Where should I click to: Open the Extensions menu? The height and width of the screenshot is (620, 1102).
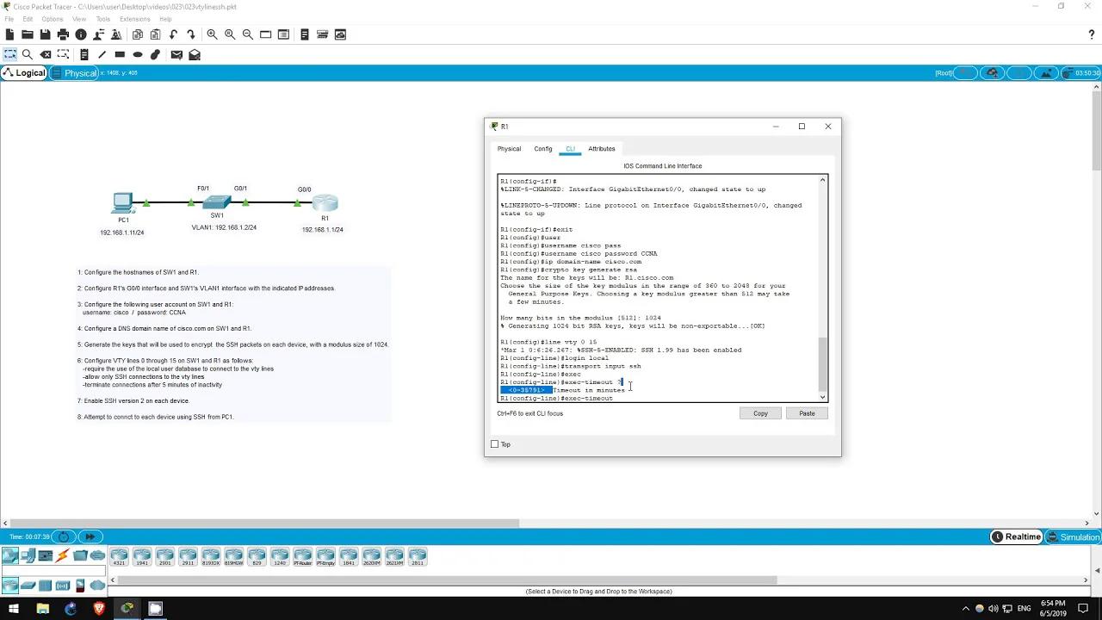click(134, 18)
